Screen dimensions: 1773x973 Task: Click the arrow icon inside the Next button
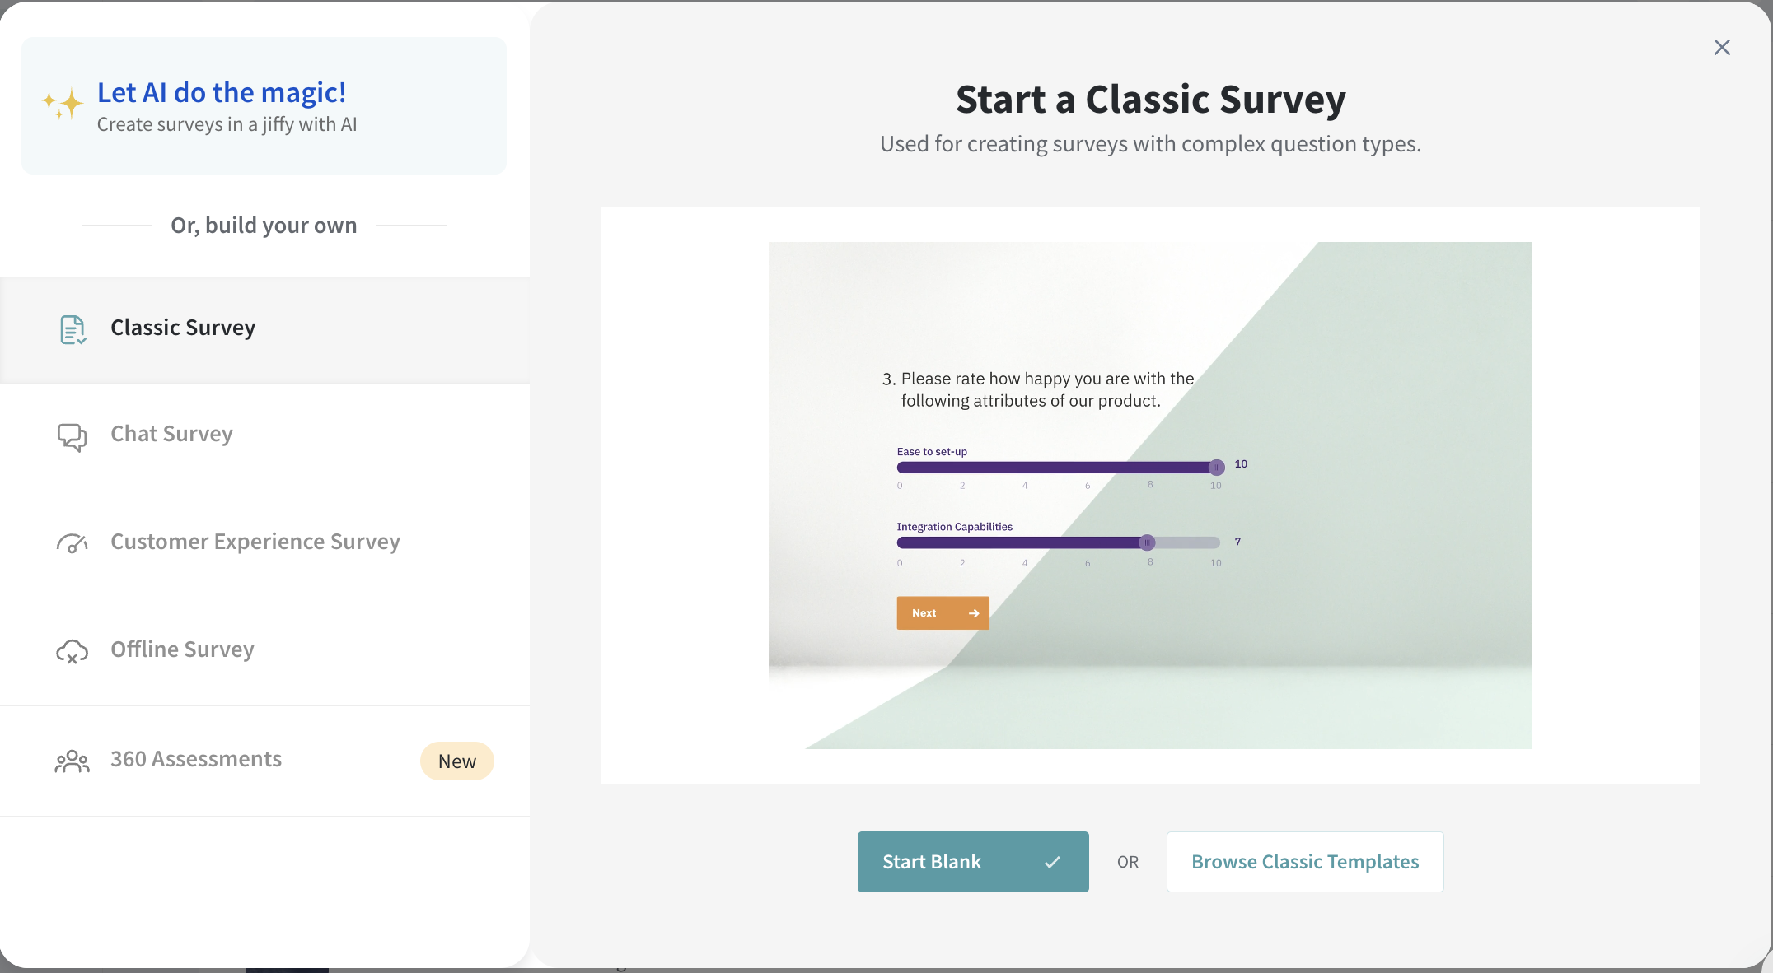(x=974, y=612)
